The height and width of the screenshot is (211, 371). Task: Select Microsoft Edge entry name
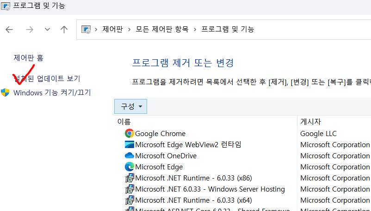(159, 167)
